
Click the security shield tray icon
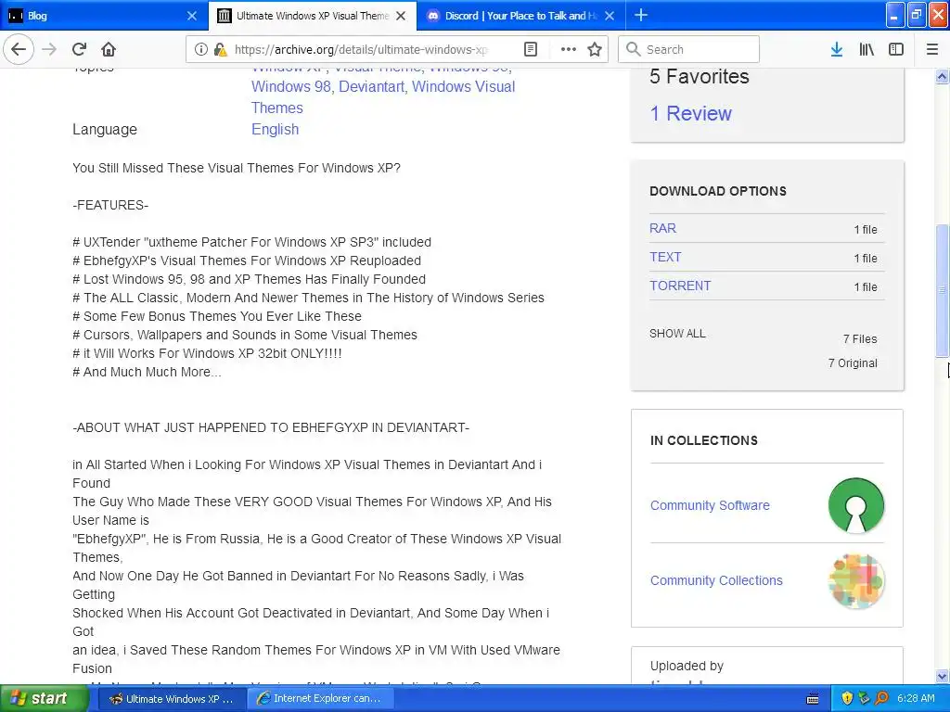[x=846, y=698]
